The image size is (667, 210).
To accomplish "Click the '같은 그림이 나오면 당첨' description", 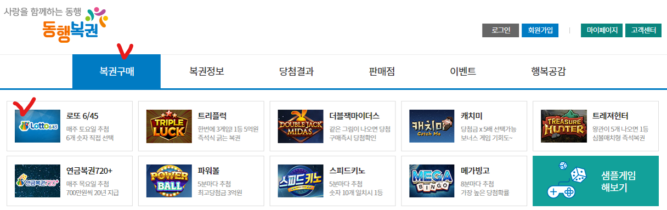I will coord(360,129).
